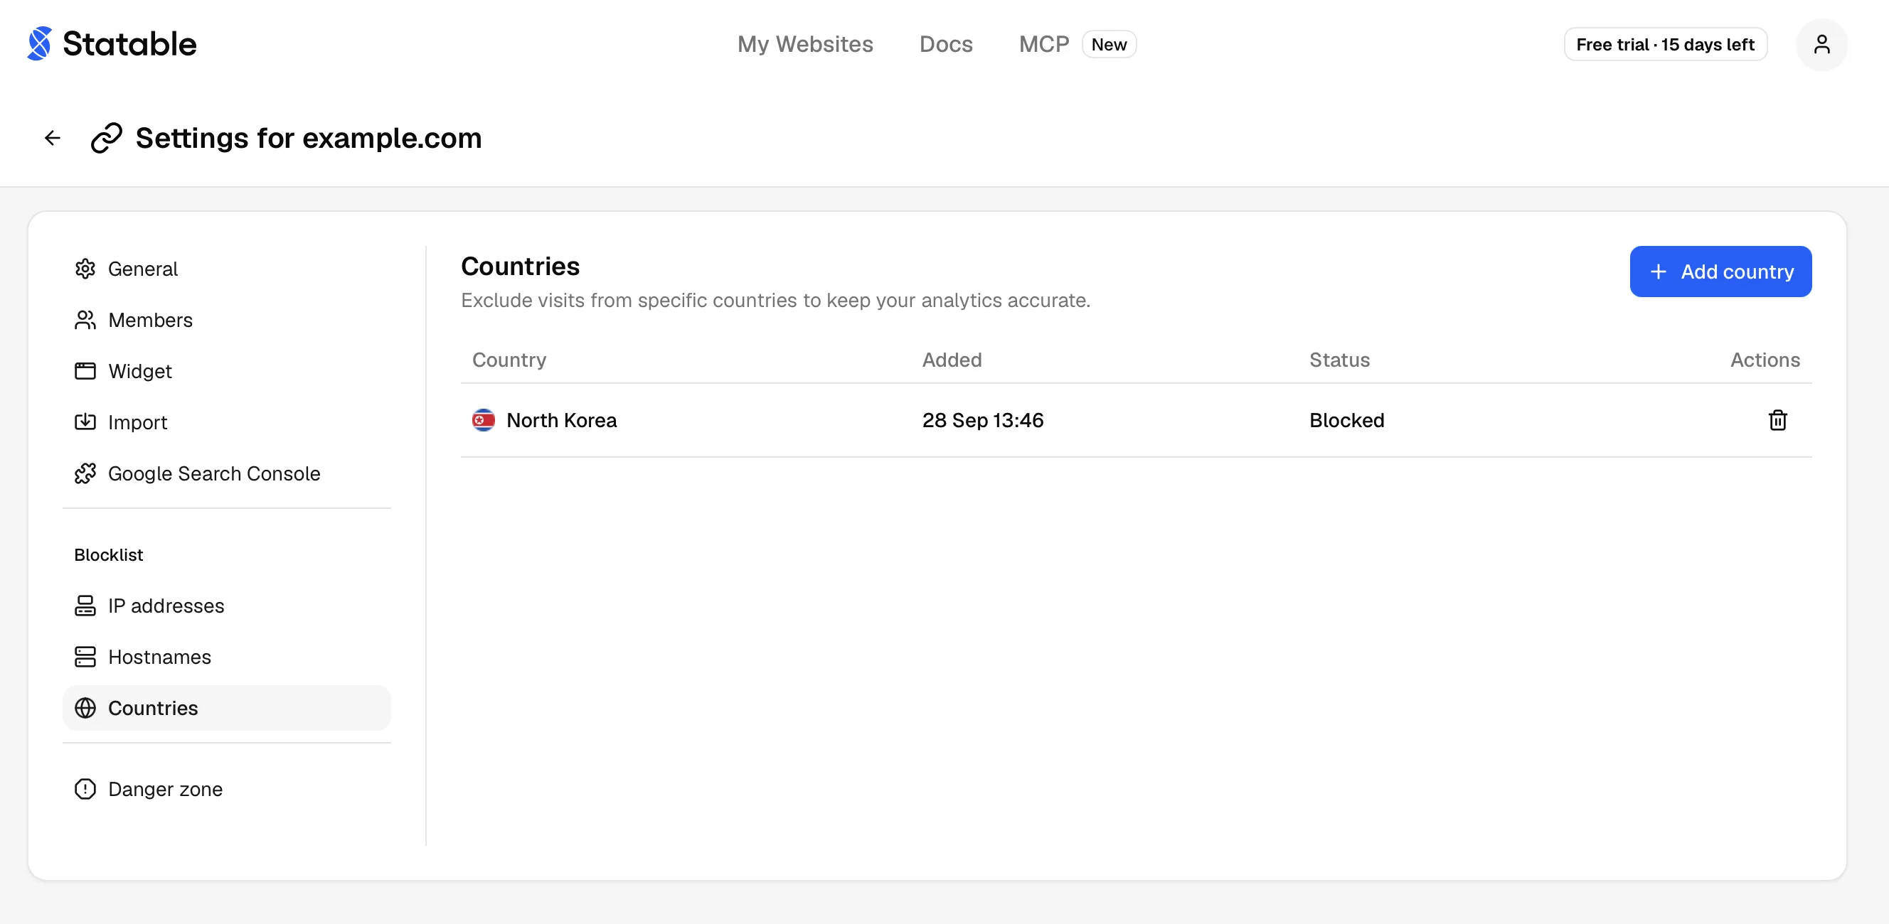Open the IP addresses blocklist
1889x924 pixels.
(x=227, y=606)
